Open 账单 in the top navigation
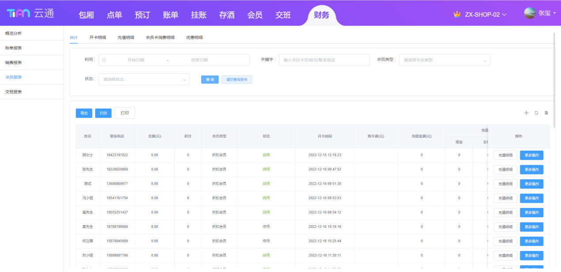 coord(171,15)
